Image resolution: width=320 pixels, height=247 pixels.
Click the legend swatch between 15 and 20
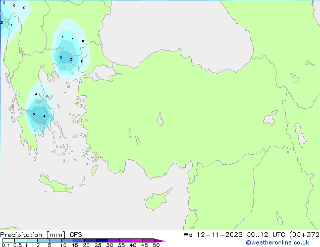coord(79,240)
